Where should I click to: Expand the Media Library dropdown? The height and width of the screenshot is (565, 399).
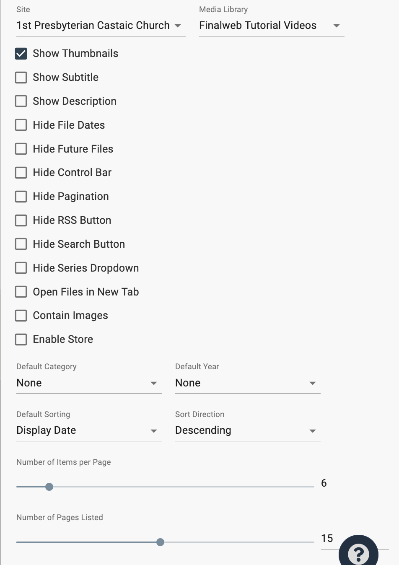(271, 26)
